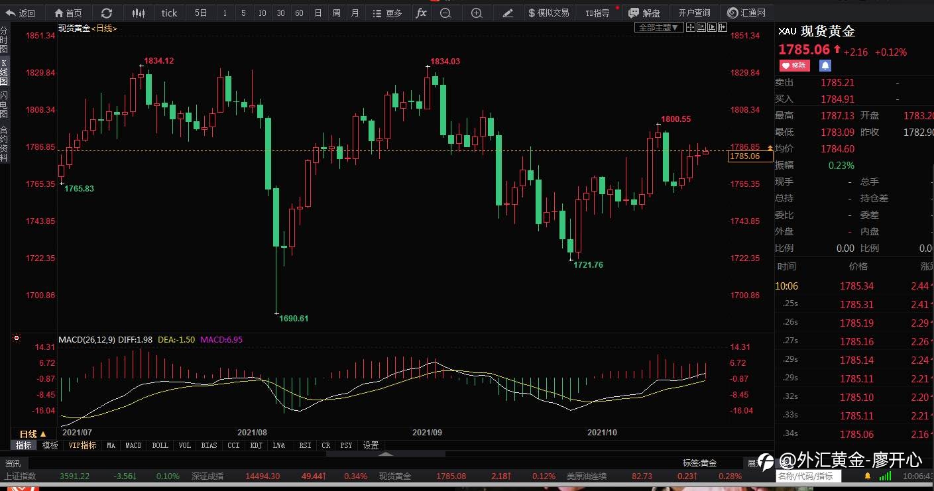Open the 更多 periods menu

coord(387,13)
